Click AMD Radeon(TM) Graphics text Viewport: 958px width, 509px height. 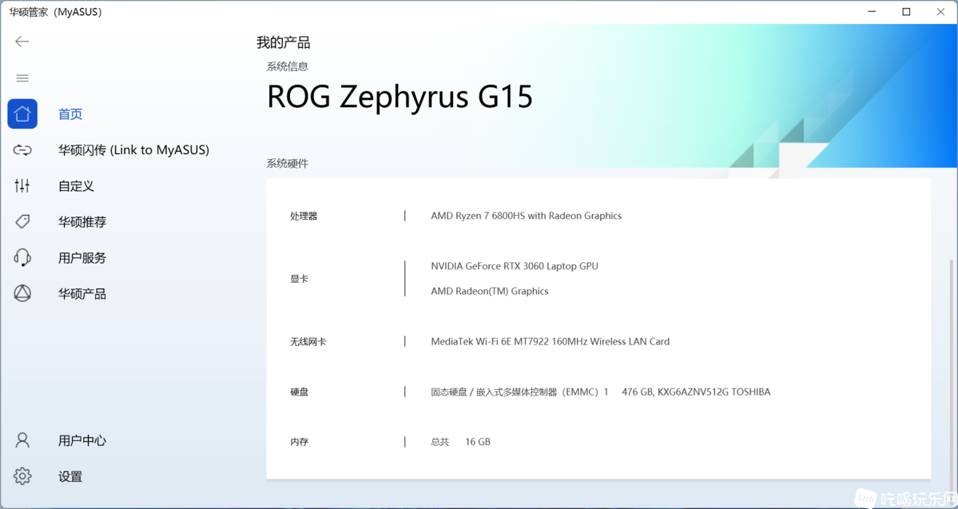pyautogui.click(x=489, y=291)
